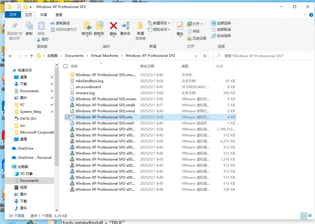Open the 文件 (File) menu
The height and width of the screenshot is (224, 315).
click(13, 15)
